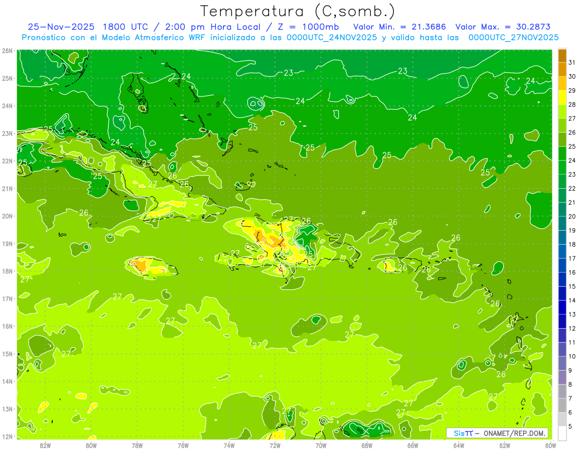Click the '68W' longitude axis label
The image size is (585, 452).
point(367,445)
